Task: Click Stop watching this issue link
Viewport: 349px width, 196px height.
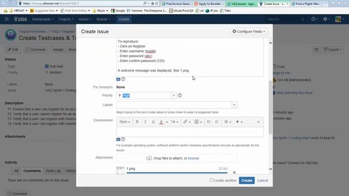Action: click(294, 93)
